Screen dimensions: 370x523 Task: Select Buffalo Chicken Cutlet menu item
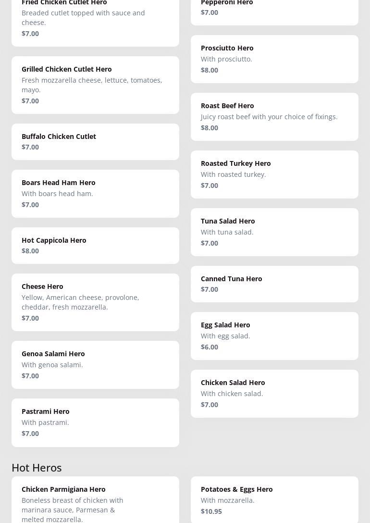[95, 142]
